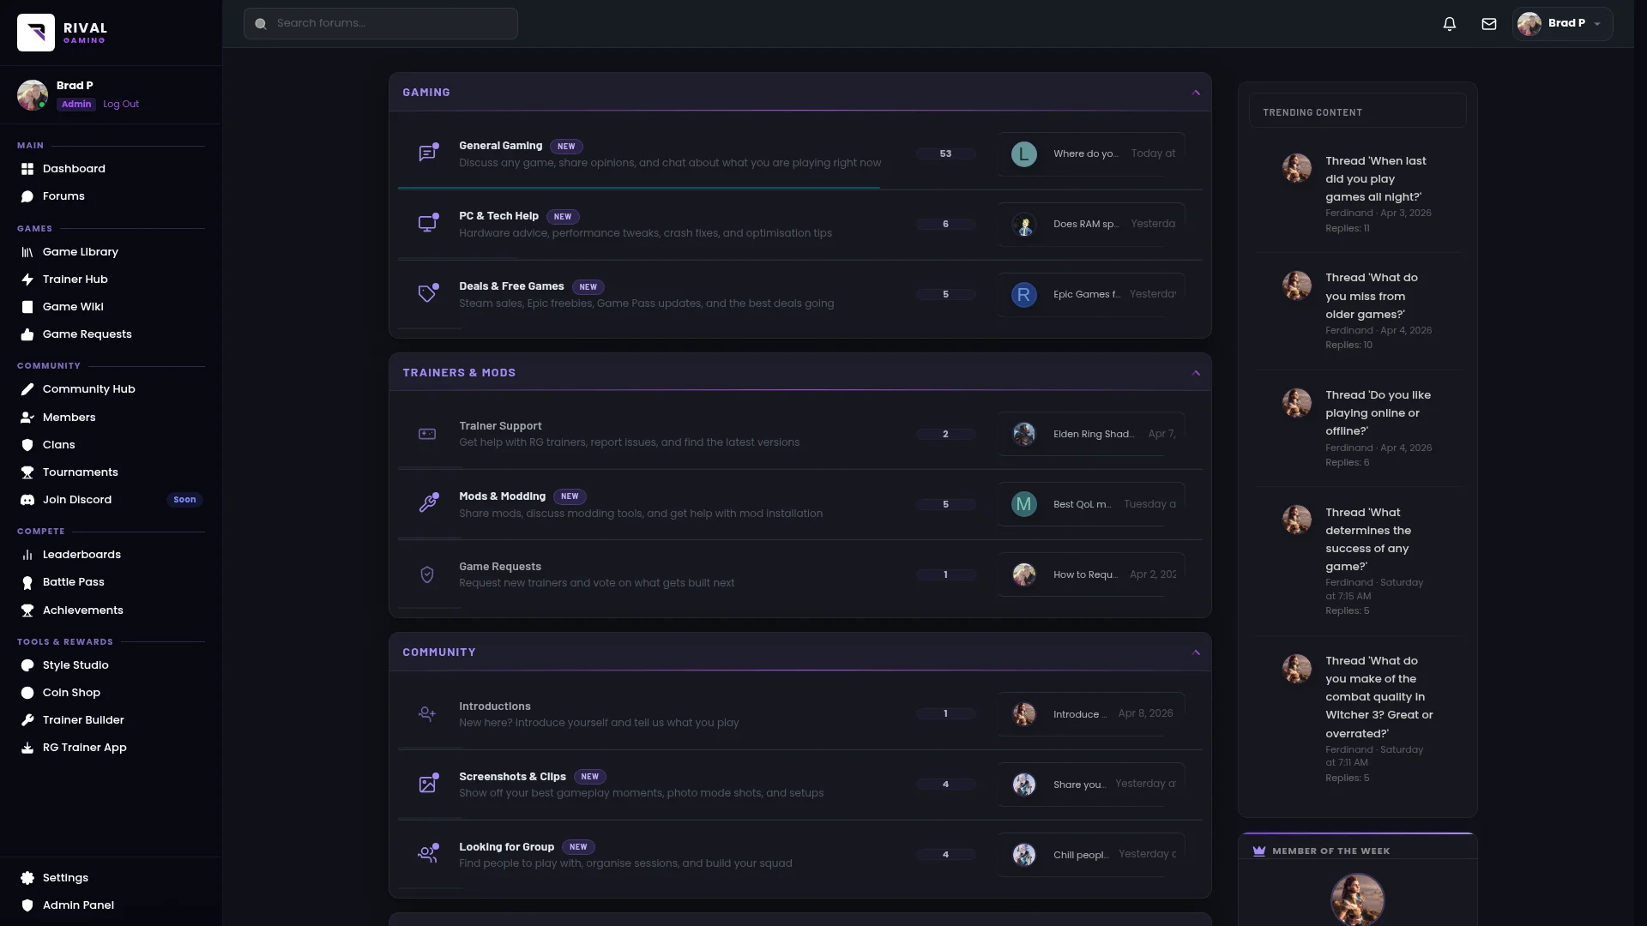Open the messages envelope icon
This screenshot has height=926, width=1647.
pos(1489,24)
